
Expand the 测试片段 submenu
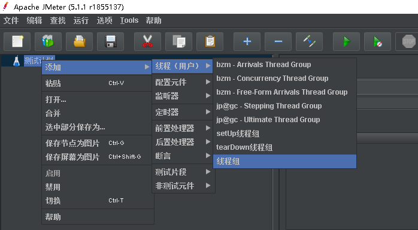point(183,172)
